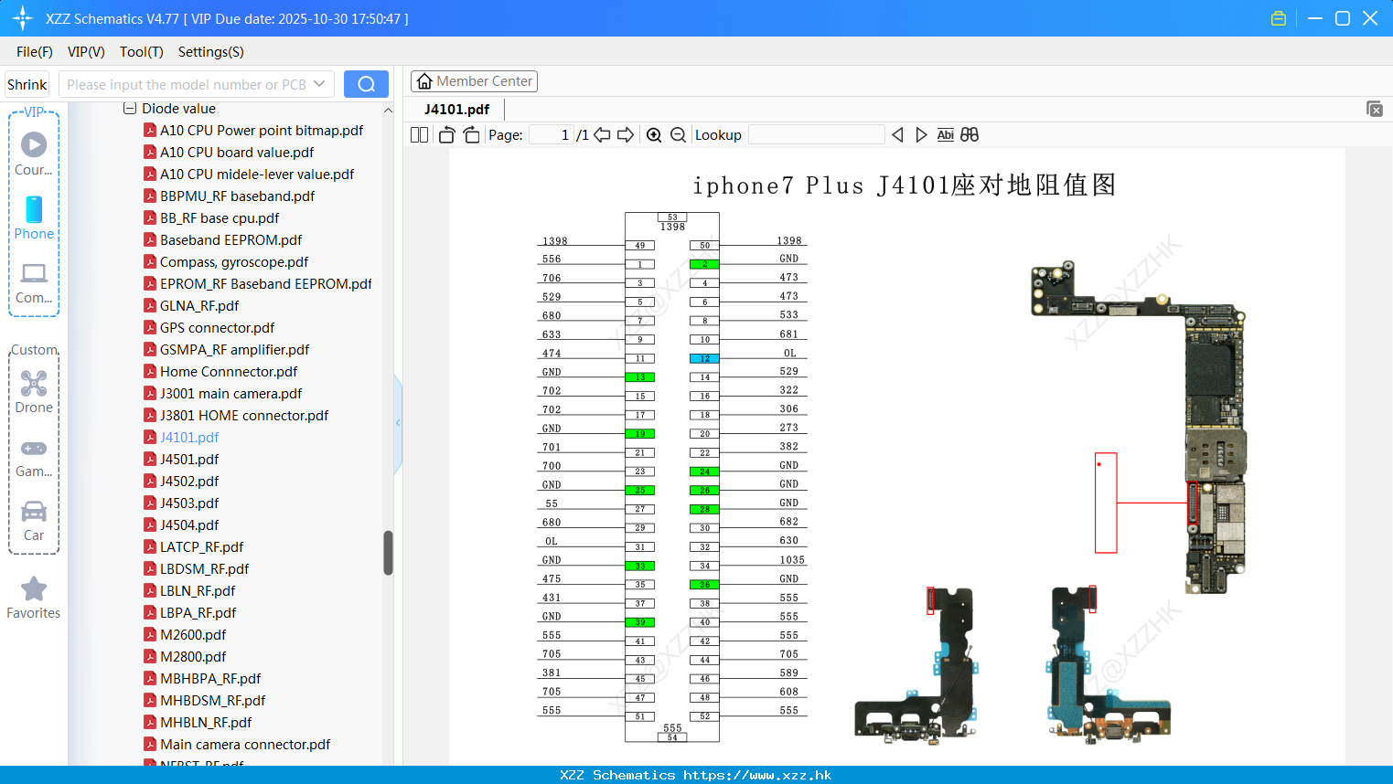Image resolution: width=1393 pixels, height=784 pixels.
Task: Select the Computer category icon
Action: coord(34,282)
